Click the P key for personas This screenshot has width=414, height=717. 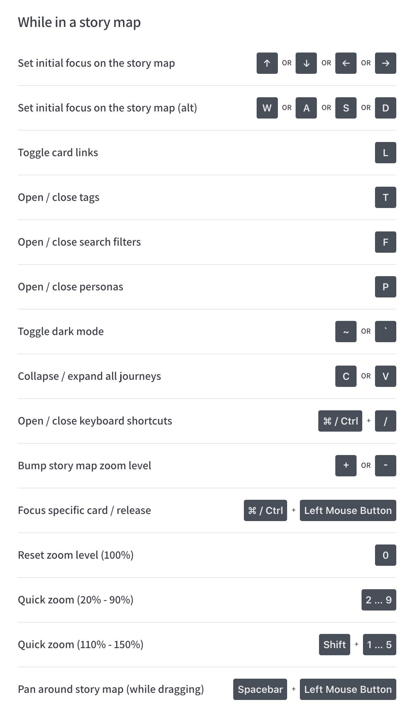[x=385, y=287]
